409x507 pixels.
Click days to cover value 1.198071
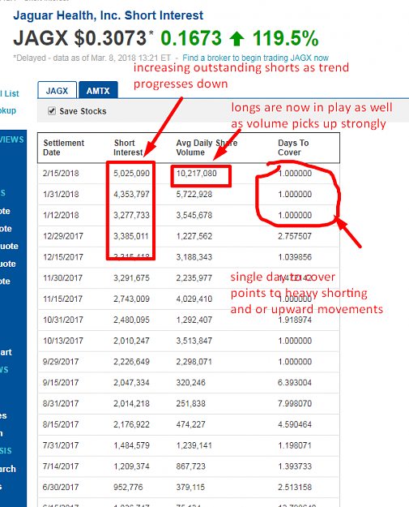pyautogui.click(x=295, y=445)
